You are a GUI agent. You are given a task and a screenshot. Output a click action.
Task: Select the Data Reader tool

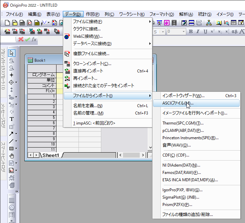11,82
